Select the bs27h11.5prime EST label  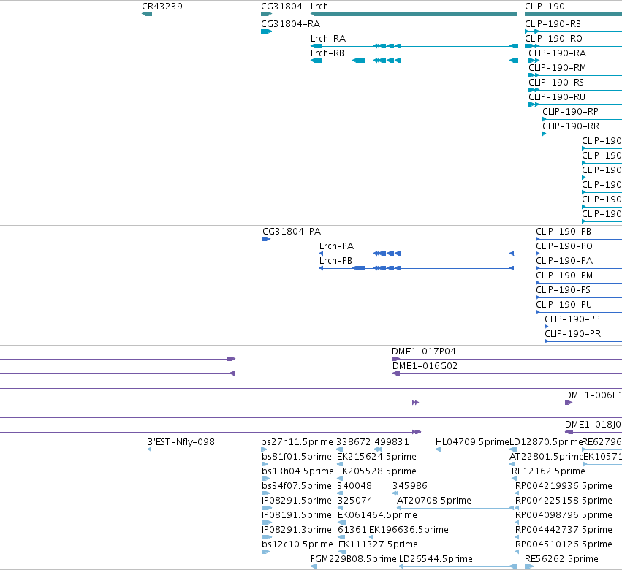coord(297,442)
